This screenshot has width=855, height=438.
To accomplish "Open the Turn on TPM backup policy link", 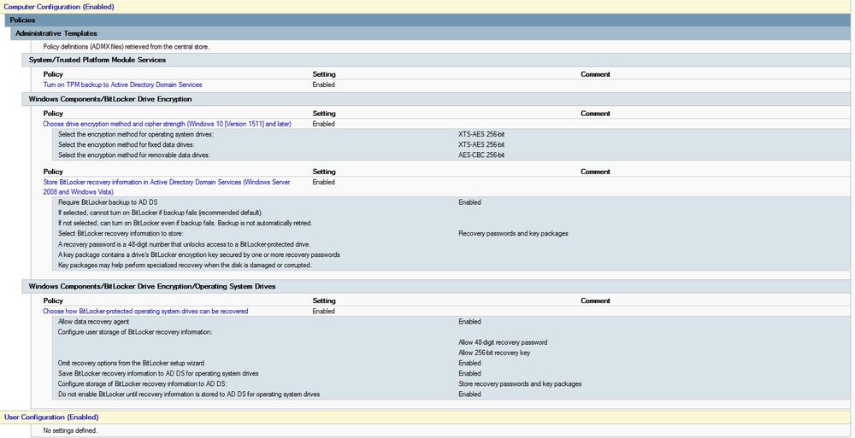I will [122, 85].
